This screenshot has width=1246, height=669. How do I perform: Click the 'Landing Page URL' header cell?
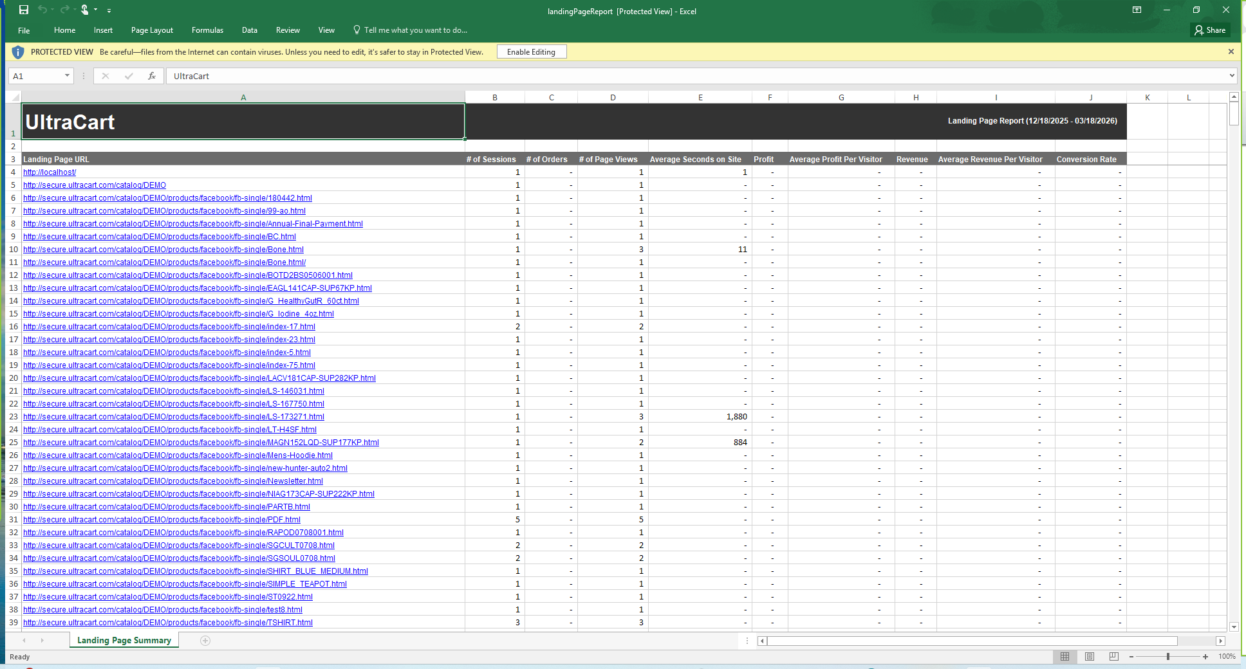coord(243,159)
